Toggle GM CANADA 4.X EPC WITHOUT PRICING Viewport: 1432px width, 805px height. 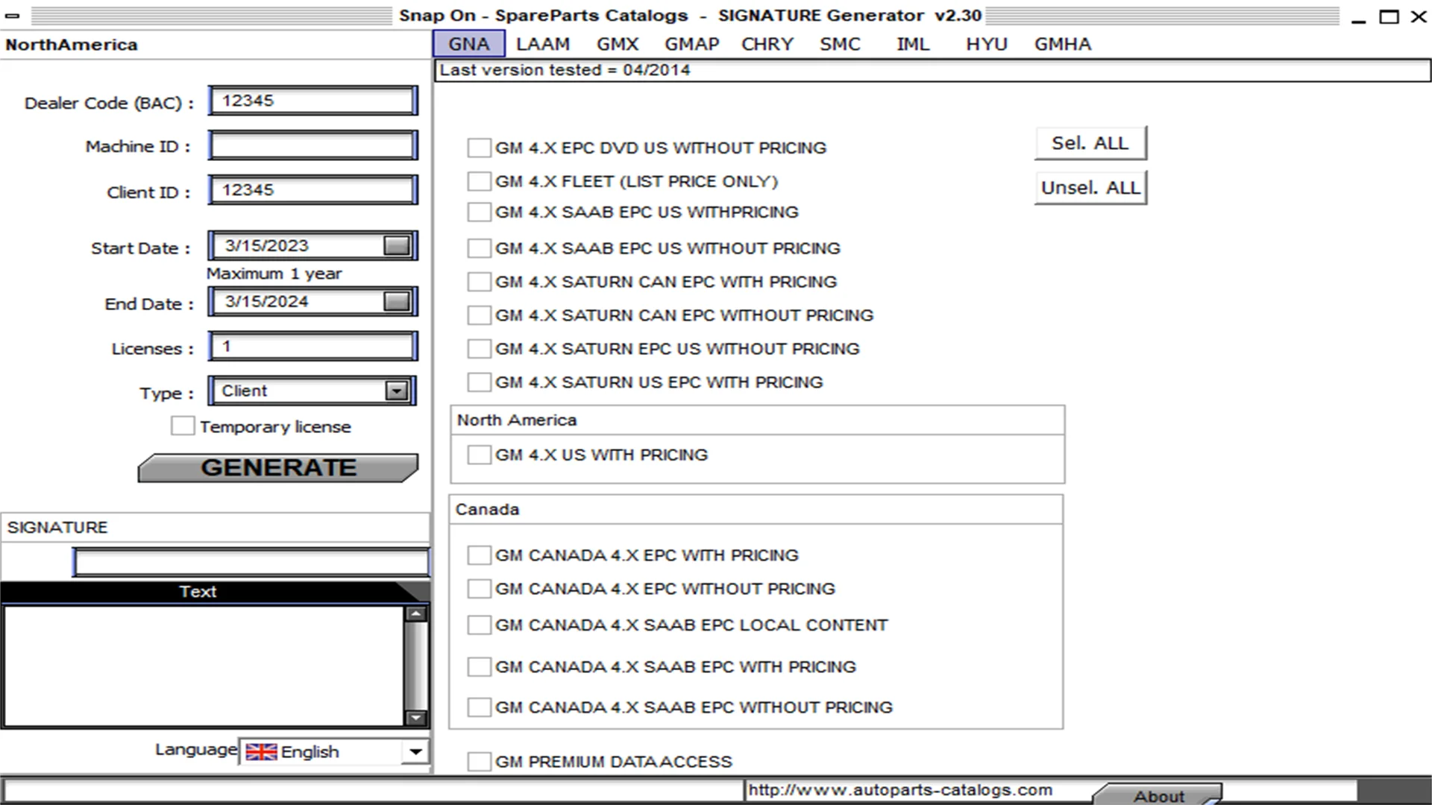(x=479, y=589)
